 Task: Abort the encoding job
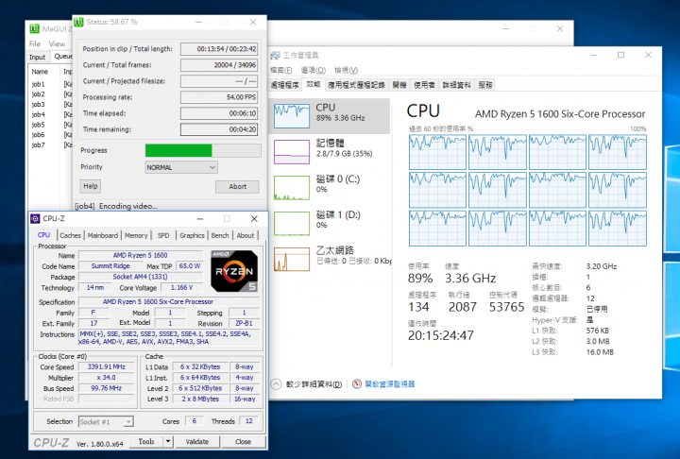pyautogui.click(x=237, y=187)
